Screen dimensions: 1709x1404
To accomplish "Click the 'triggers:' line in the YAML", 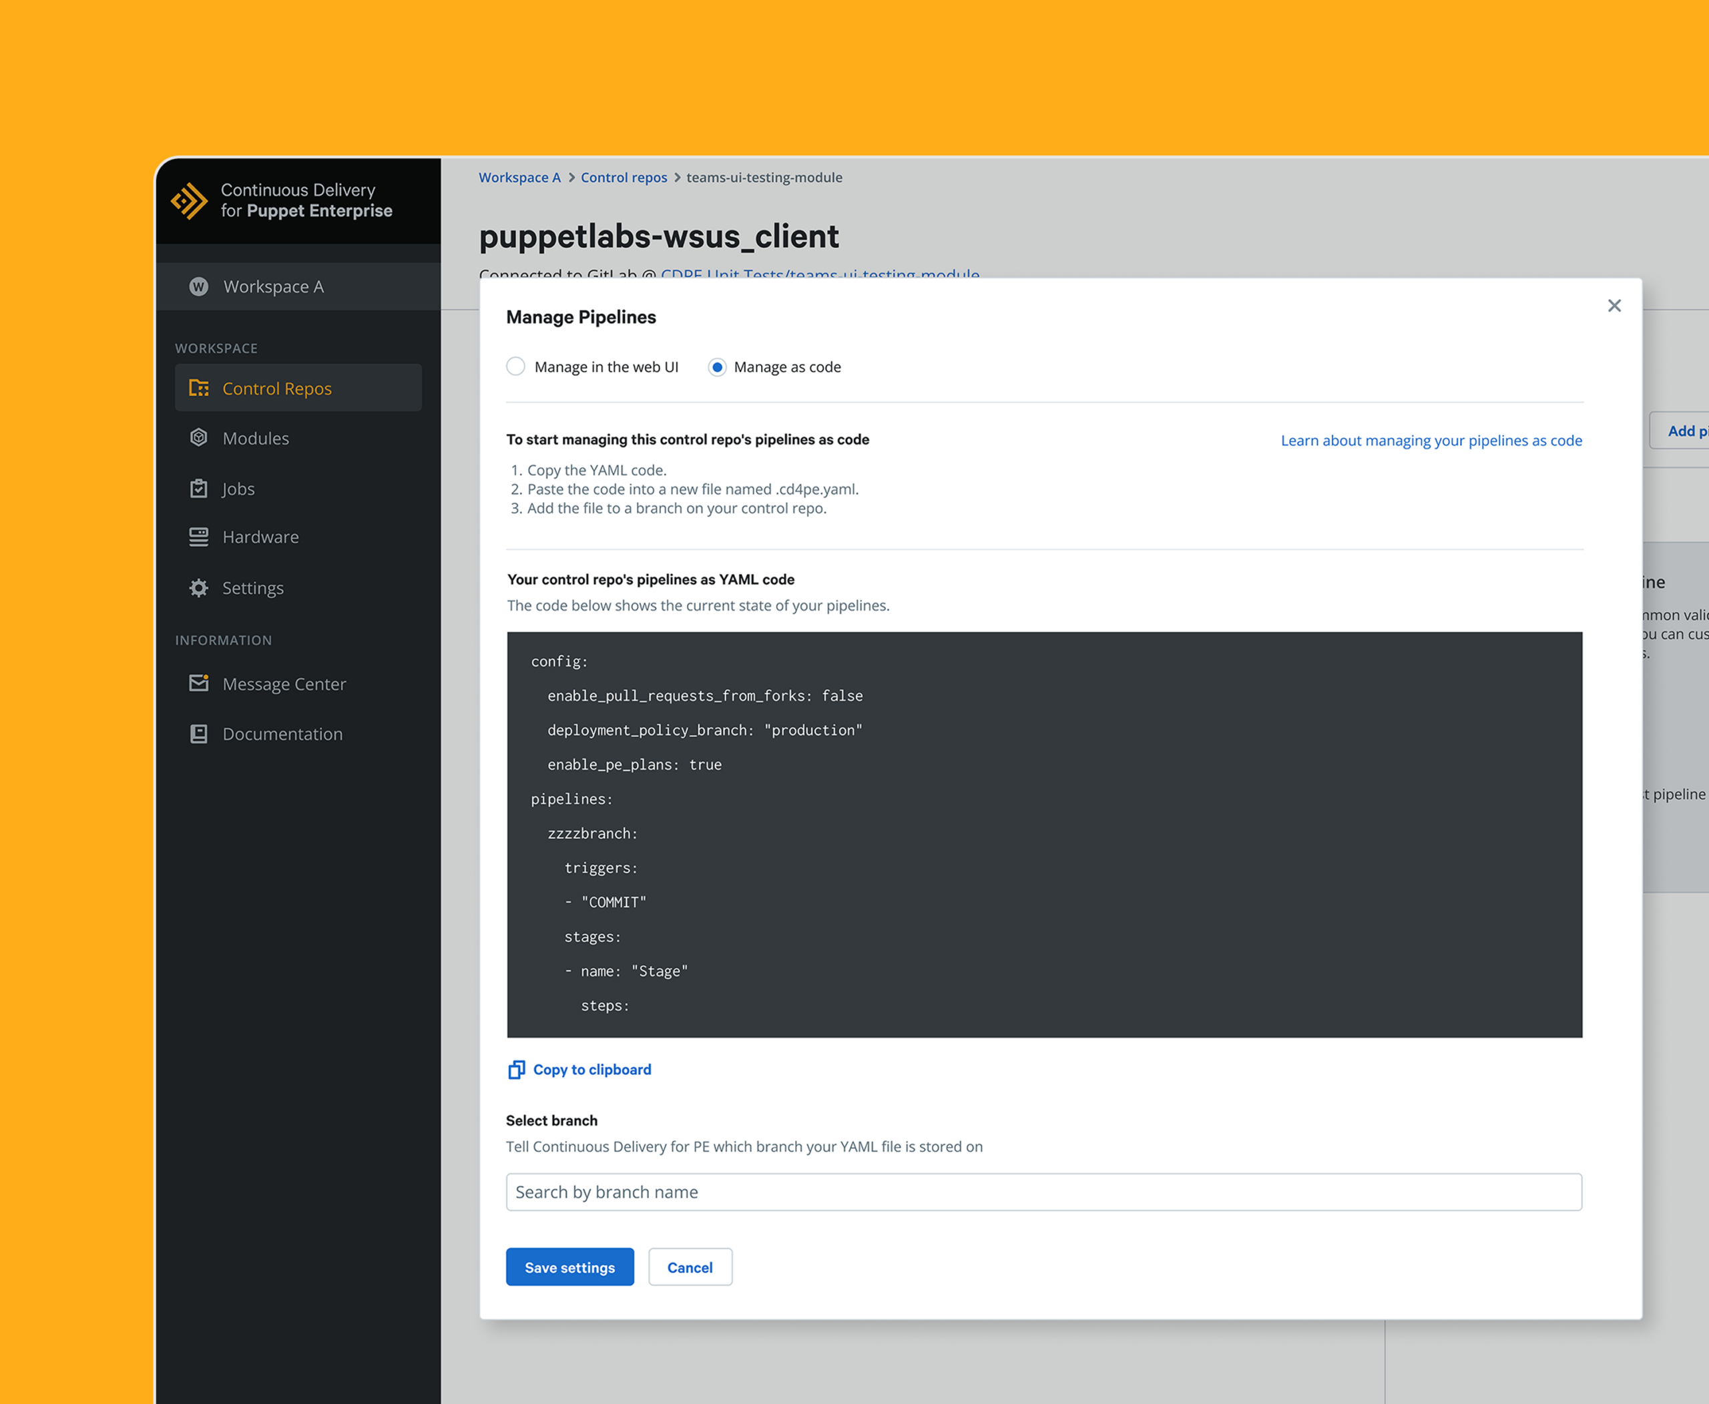I will click(601, 868).
